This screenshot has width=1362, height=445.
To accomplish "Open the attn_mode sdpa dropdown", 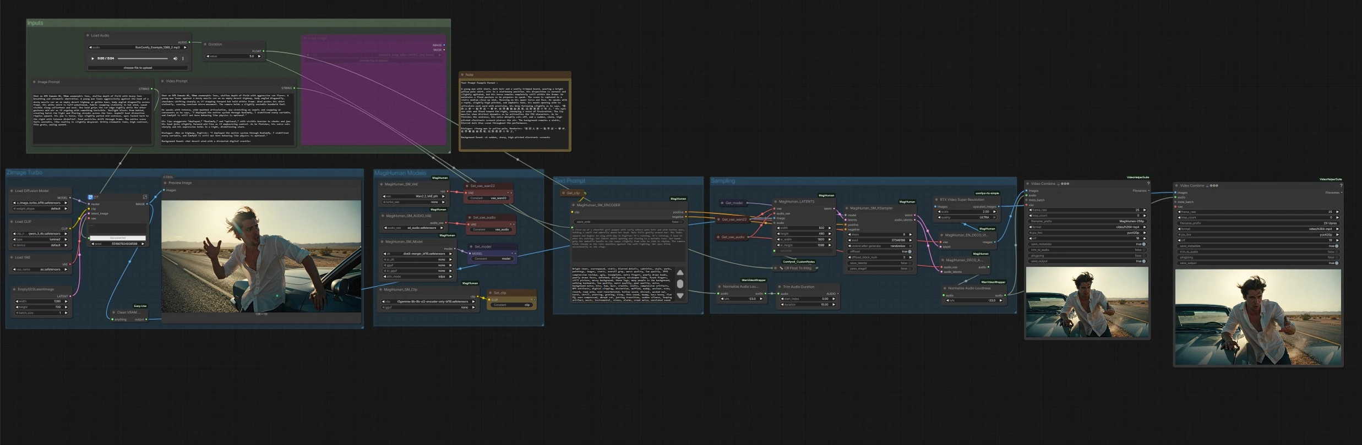I will pyautogui.click(x=417, y=277).
